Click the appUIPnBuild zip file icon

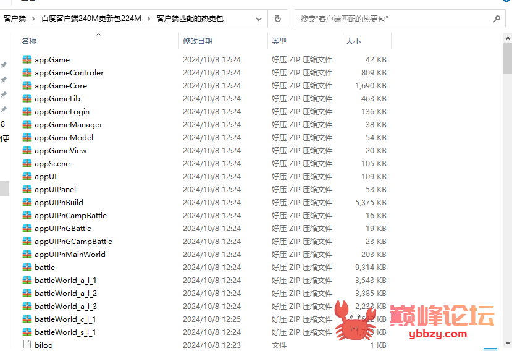coord(27,202)
